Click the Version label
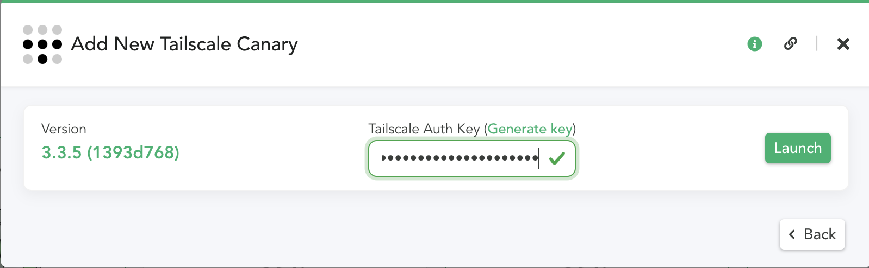The height and width of the screenshot is (268, 869). [64, 129]
